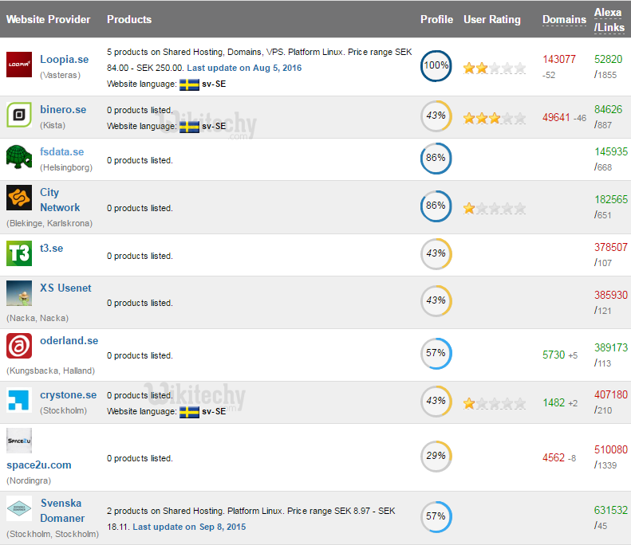This screenshot has height=545, width=631.
Task: Click the space2u.com 29% profile indicator
Action: point(436,457)
